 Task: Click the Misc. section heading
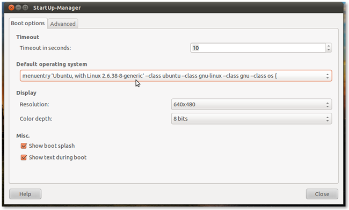point(23,136)
